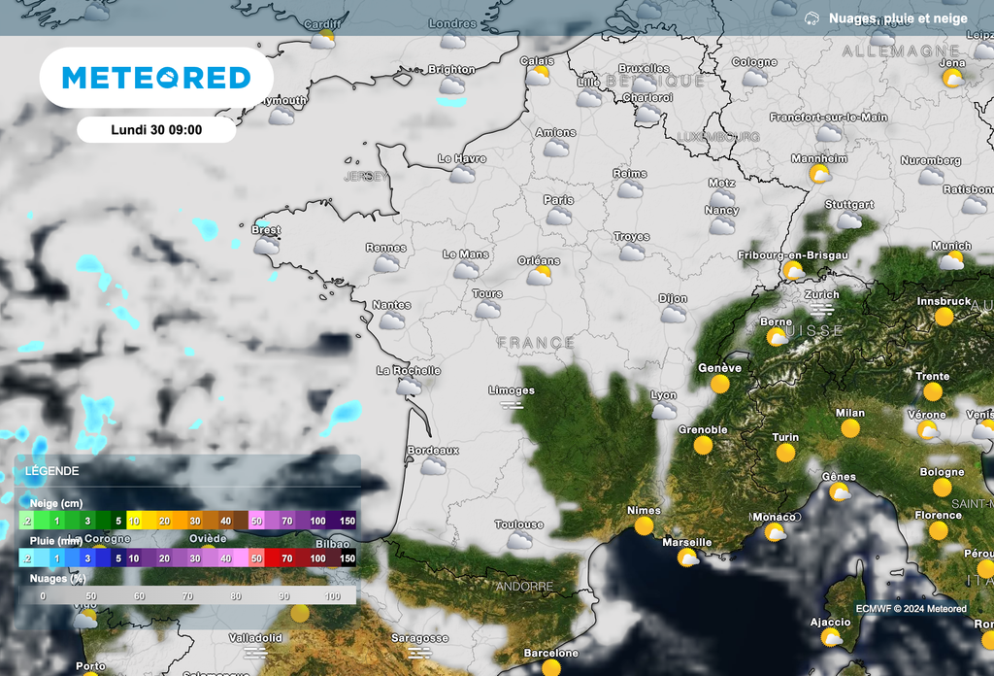Screen dimensions: 994x676
Task: Click the rain icon over Bordeaux
Action: (x=434, y=467)
